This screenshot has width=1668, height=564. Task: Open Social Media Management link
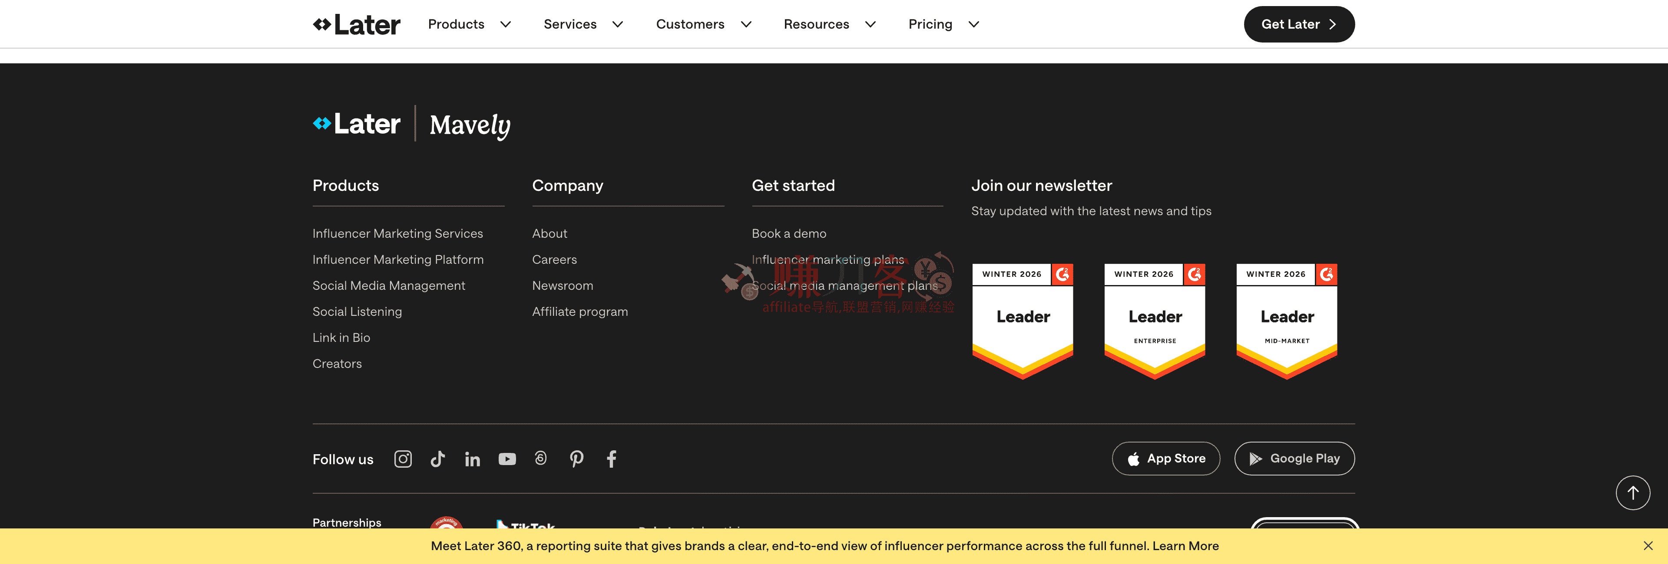(388, 286)
